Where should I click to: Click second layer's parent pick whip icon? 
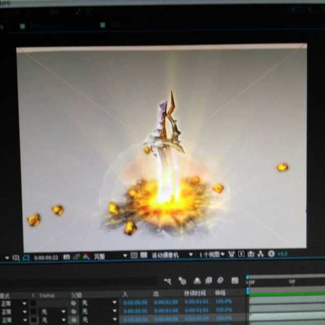click(x=74, y=312)
